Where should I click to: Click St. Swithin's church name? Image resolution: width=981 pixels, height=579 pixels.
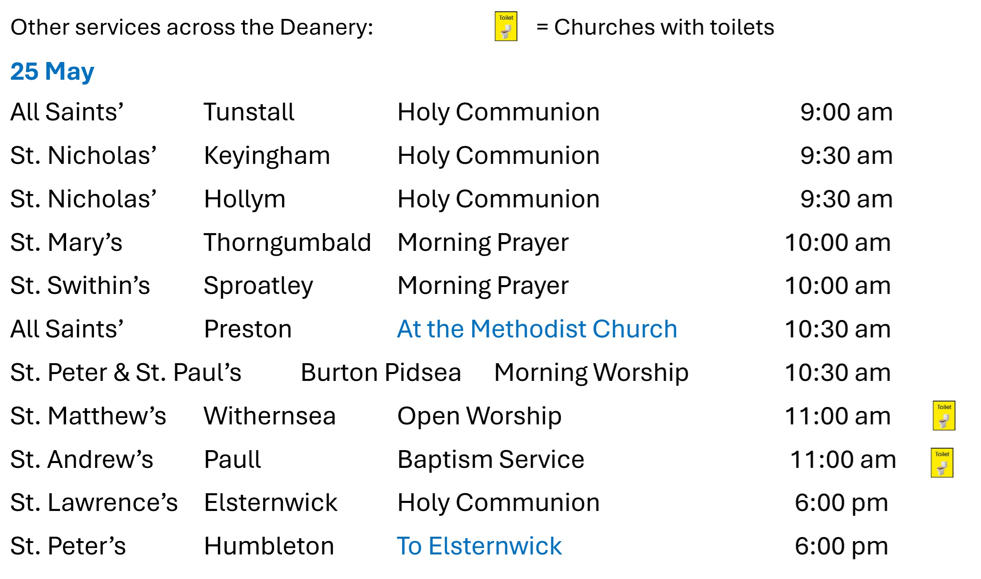(80, 285)
